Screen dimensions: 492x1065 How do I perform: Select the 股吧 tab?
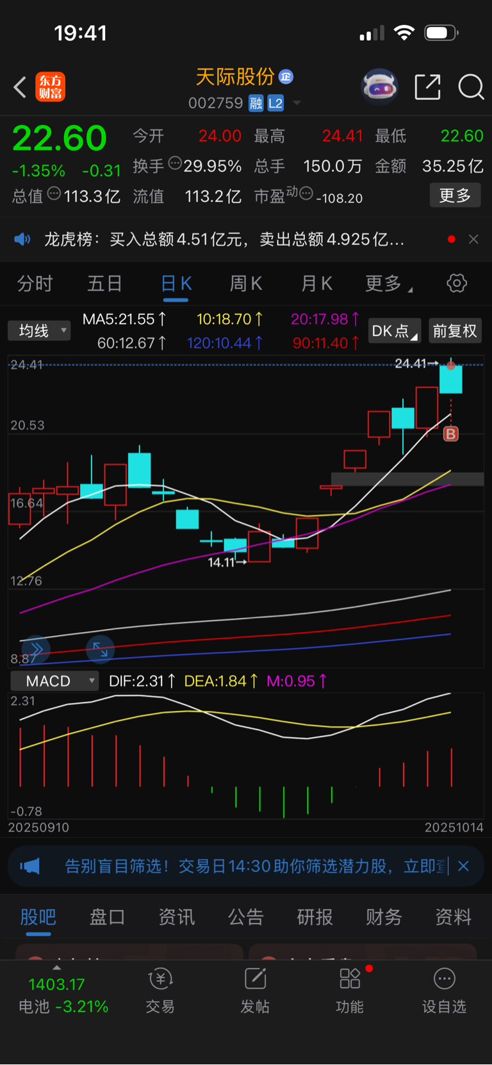coord(38,917)
